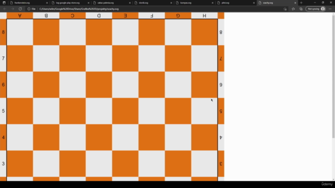Close the log google play store.svg tab
This screenshot has width=335, height=188.
[88, 3]
